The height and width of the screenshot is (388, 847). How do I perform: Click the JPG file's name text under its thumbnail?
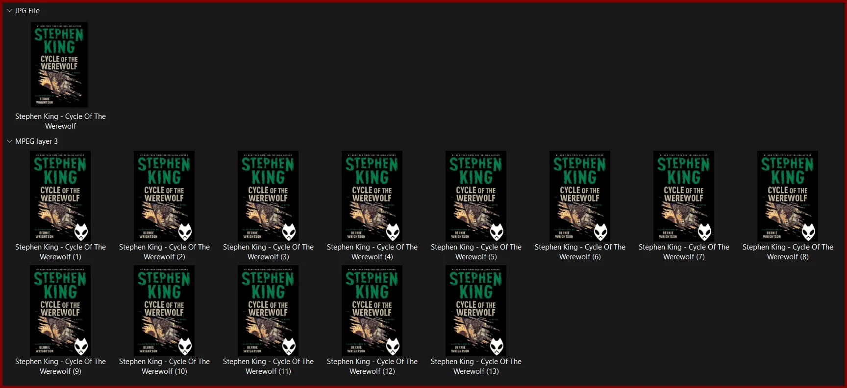pyautogui.click(x=60, y=121)
